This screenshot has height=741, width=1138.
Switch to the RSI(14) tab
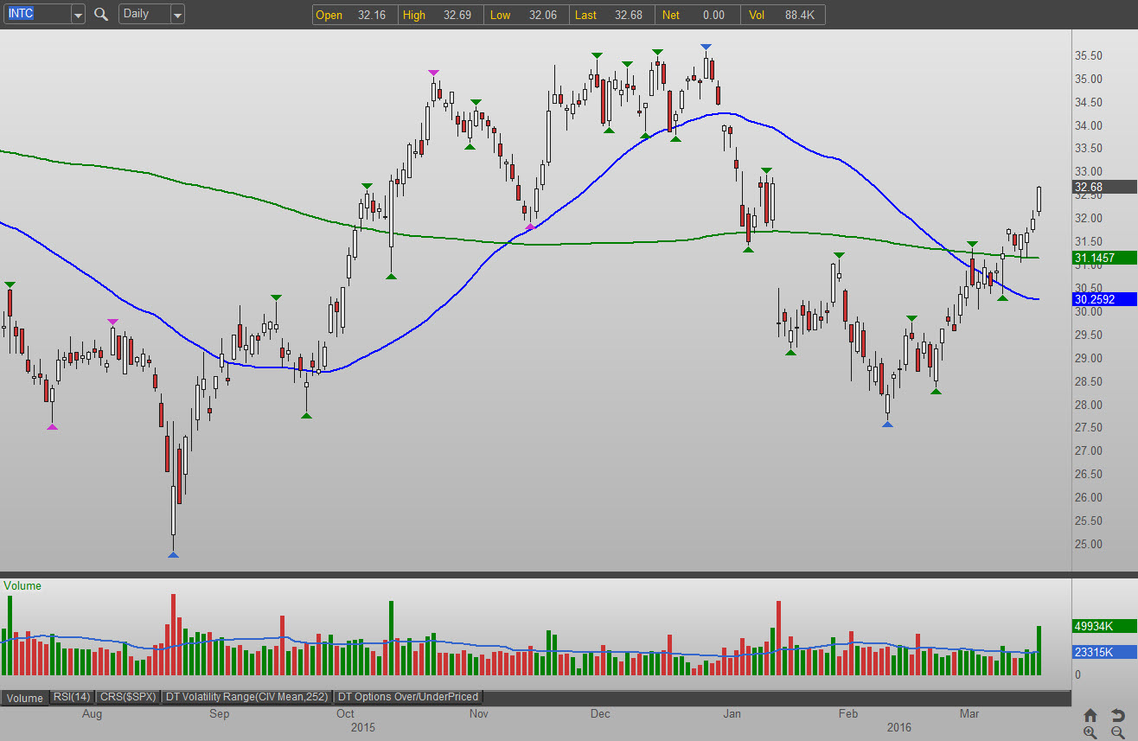coord(72,697)
